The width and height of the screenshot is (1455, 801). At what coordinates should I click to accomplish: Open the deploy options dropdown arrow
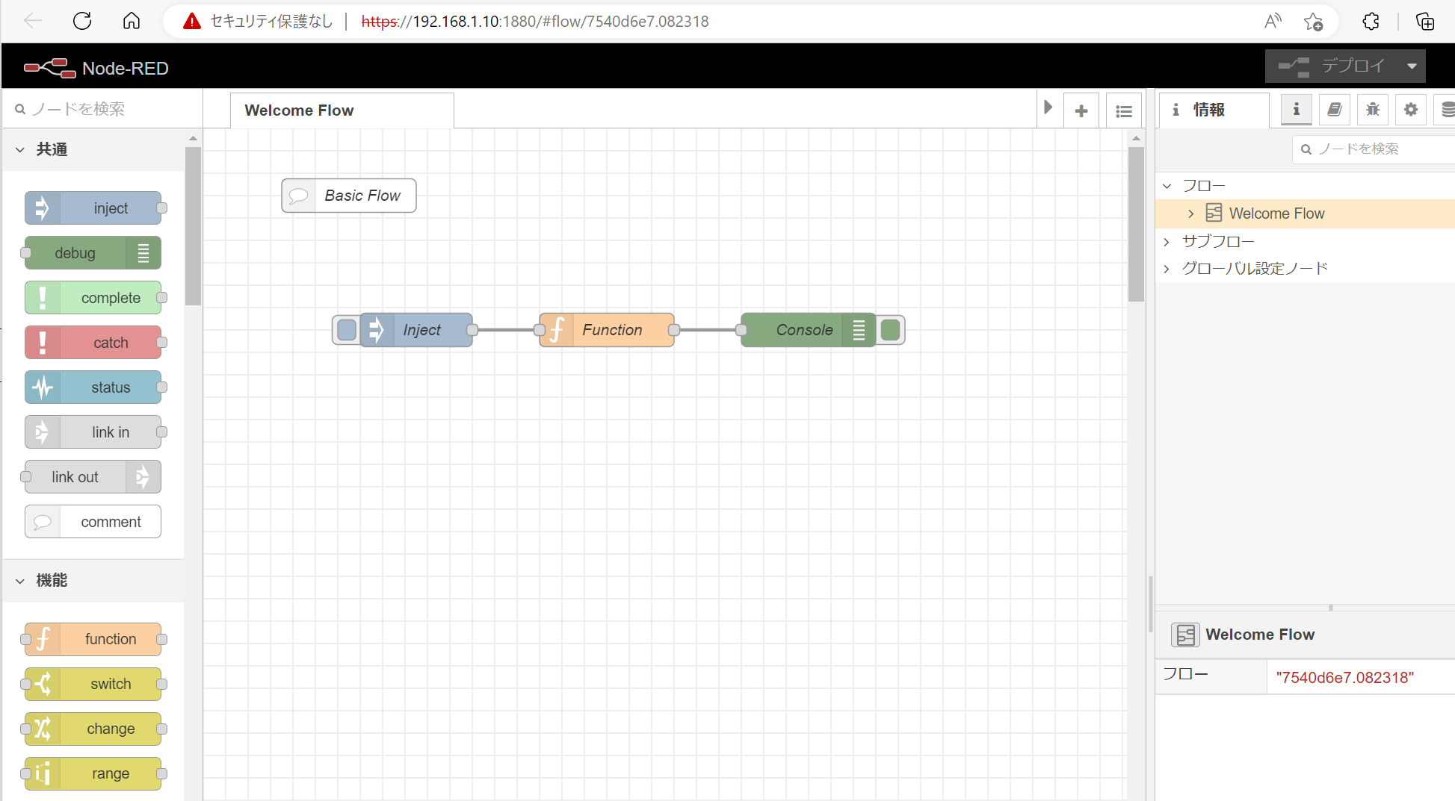(x=1412, y=66)
